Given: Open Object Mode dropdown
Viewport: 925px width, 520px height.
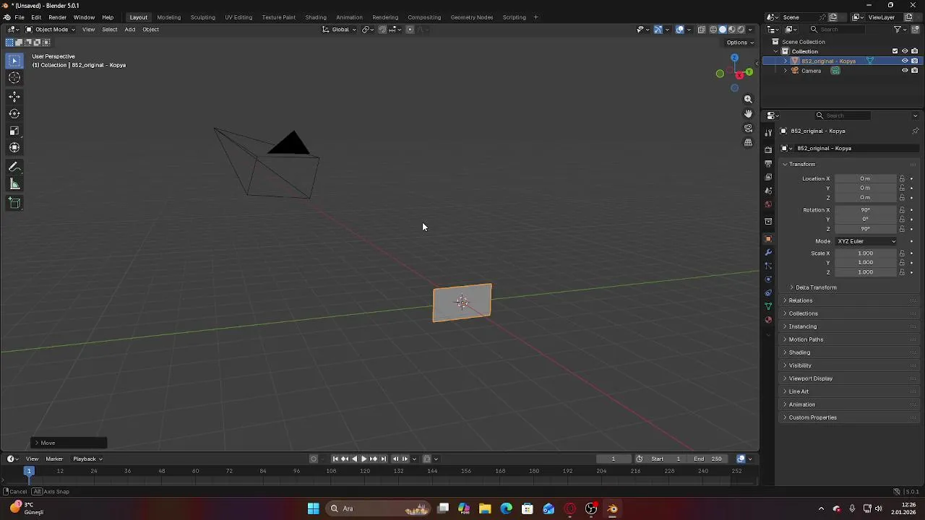Looking at the screenshot, I should click(51, 30).
